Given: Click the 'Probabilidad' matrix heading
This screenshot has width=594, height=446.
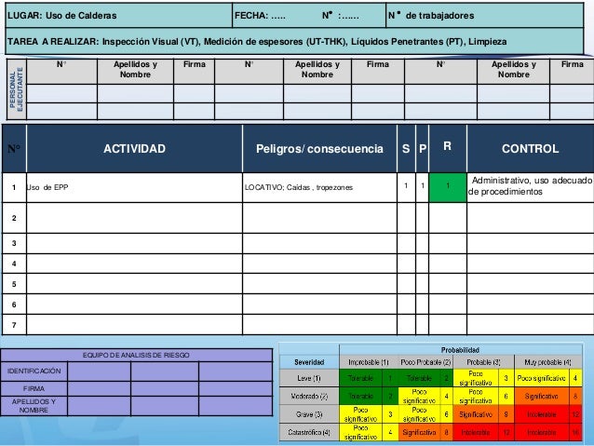Looking at the screenshot, I should [x=460, y=350].
